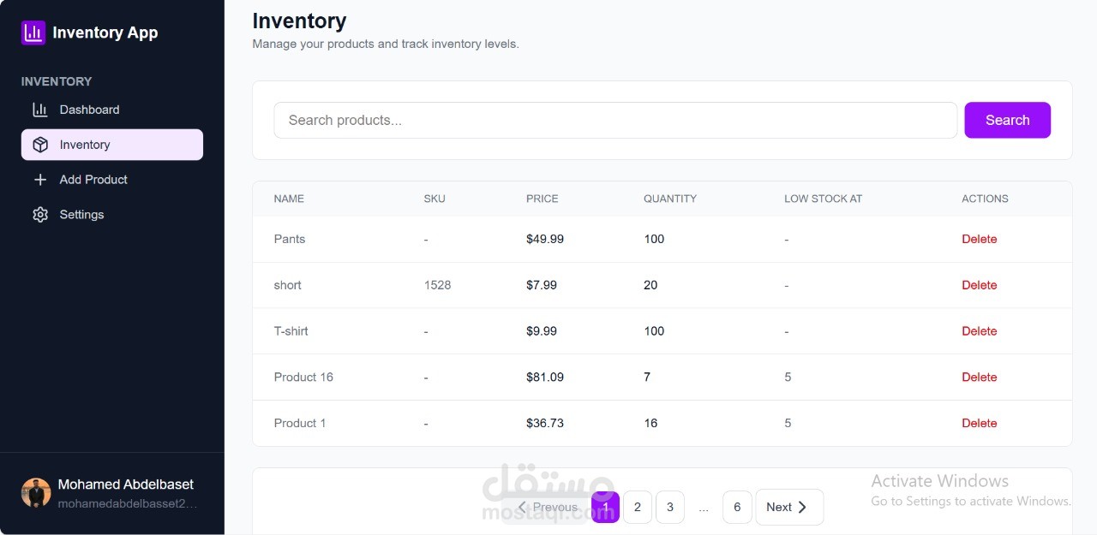Click the Settings gear icon
1097x535 pixels.
40,215
